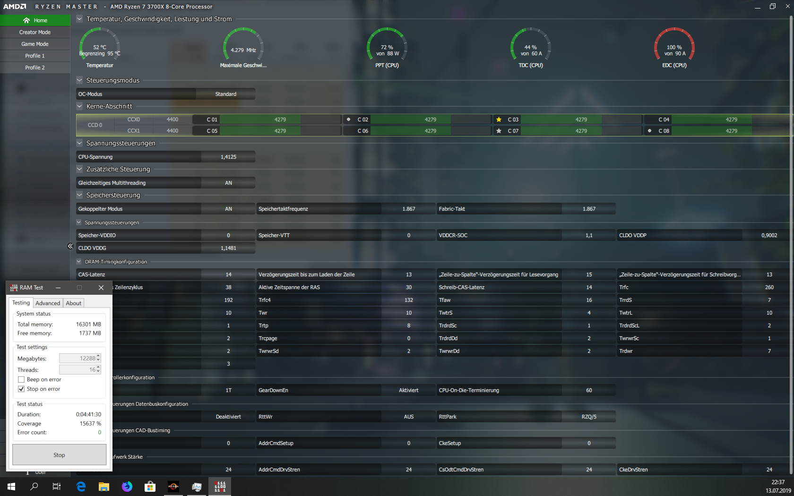The height and width of the screenshot is (496, 794).
Task: Switch to Creator Mode
Action: point(35,32)
